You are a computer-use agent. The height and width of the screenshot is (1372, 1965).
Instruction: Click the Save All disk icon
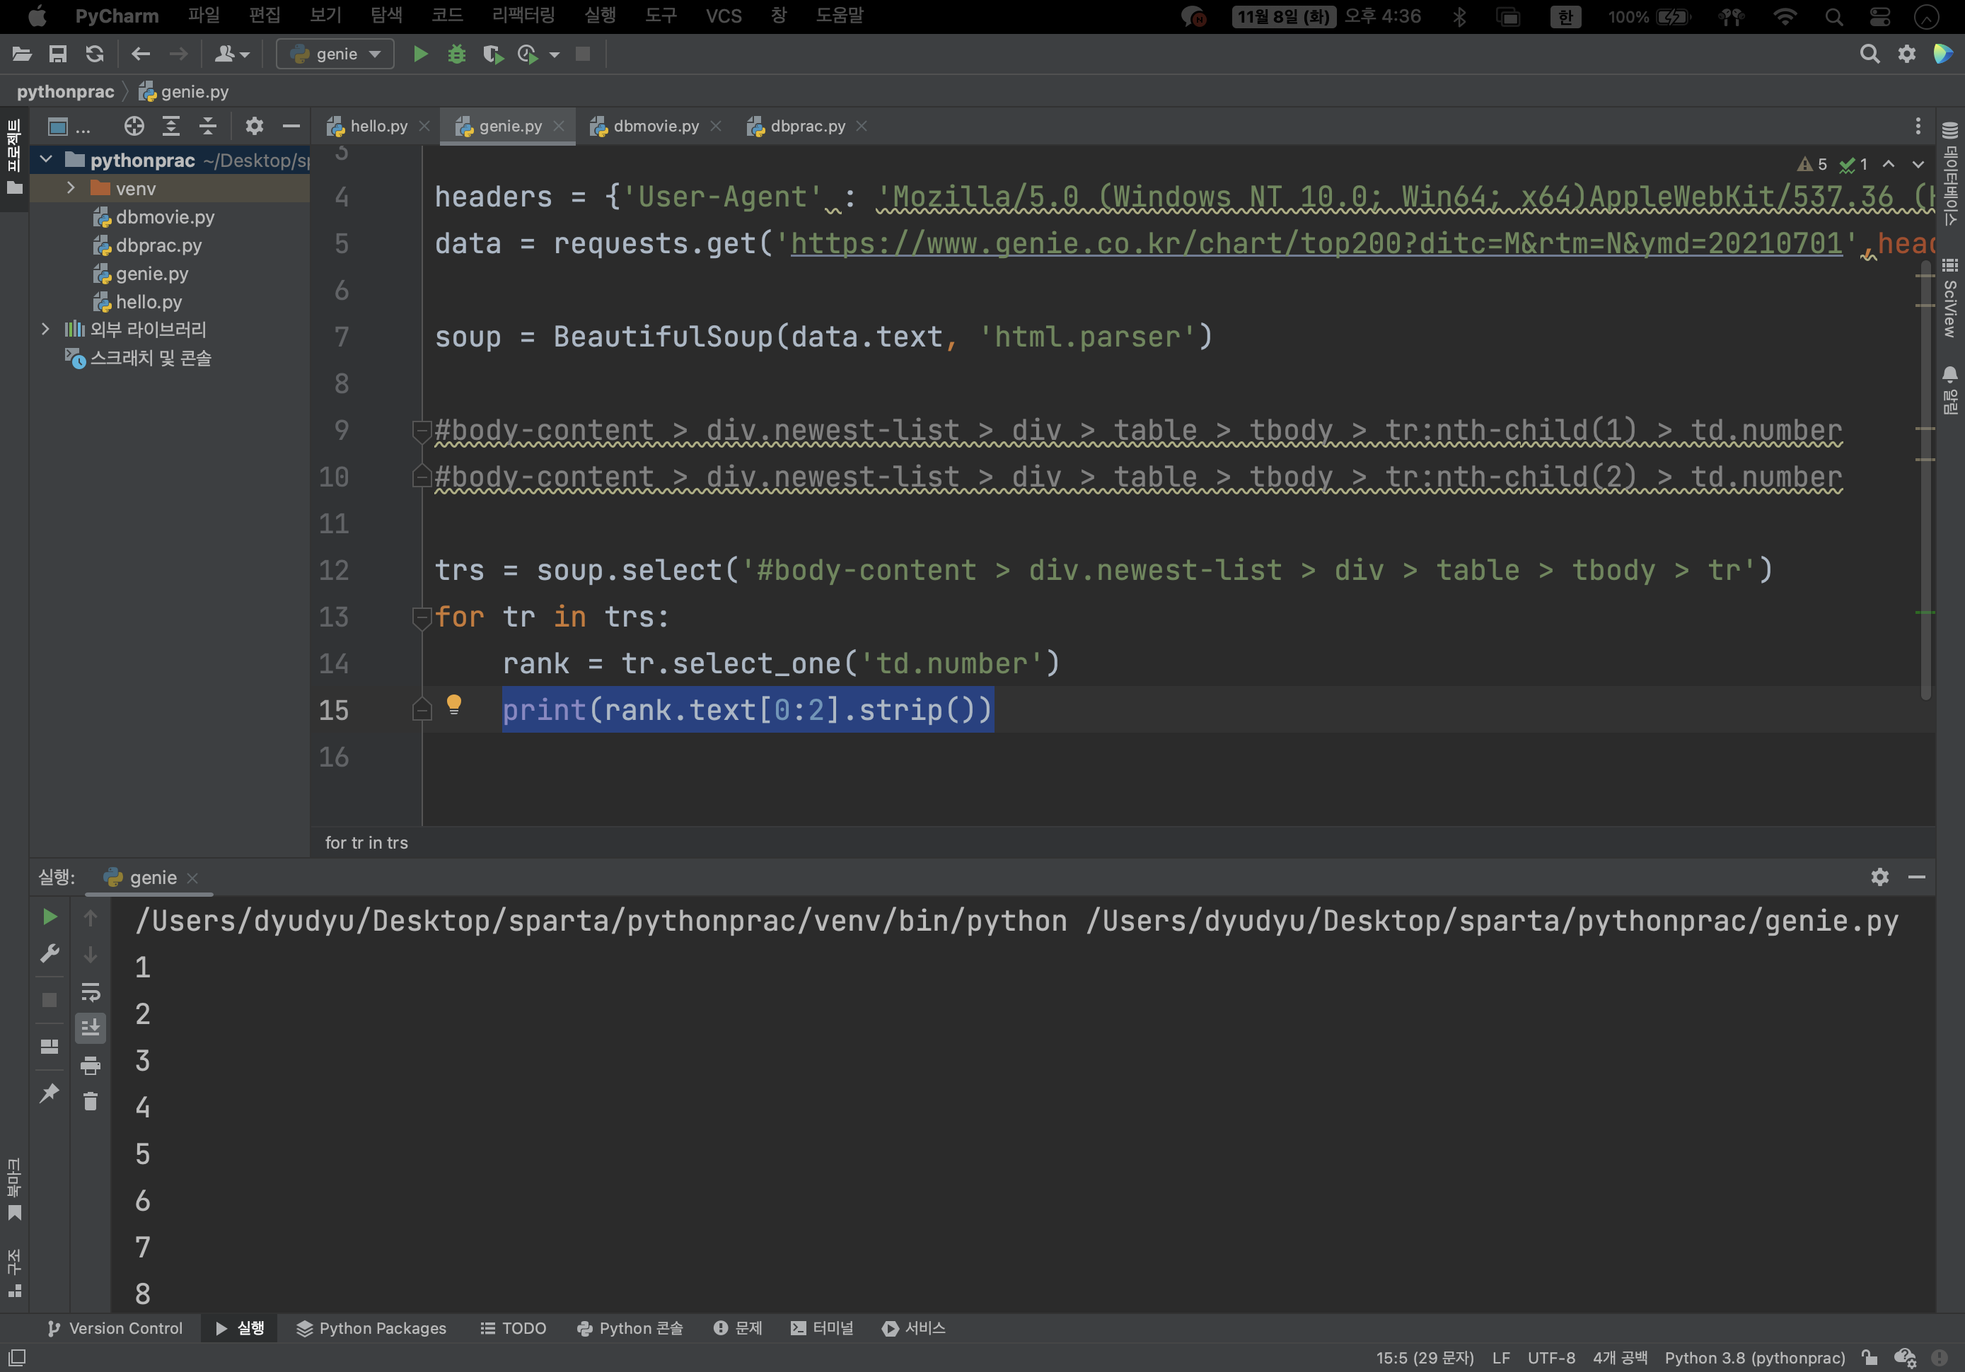[57, 54]
